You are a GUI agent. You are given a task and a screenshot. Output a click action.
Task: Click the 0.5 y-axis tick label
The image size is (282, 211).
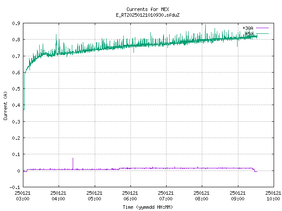click(x=16, y=89)
